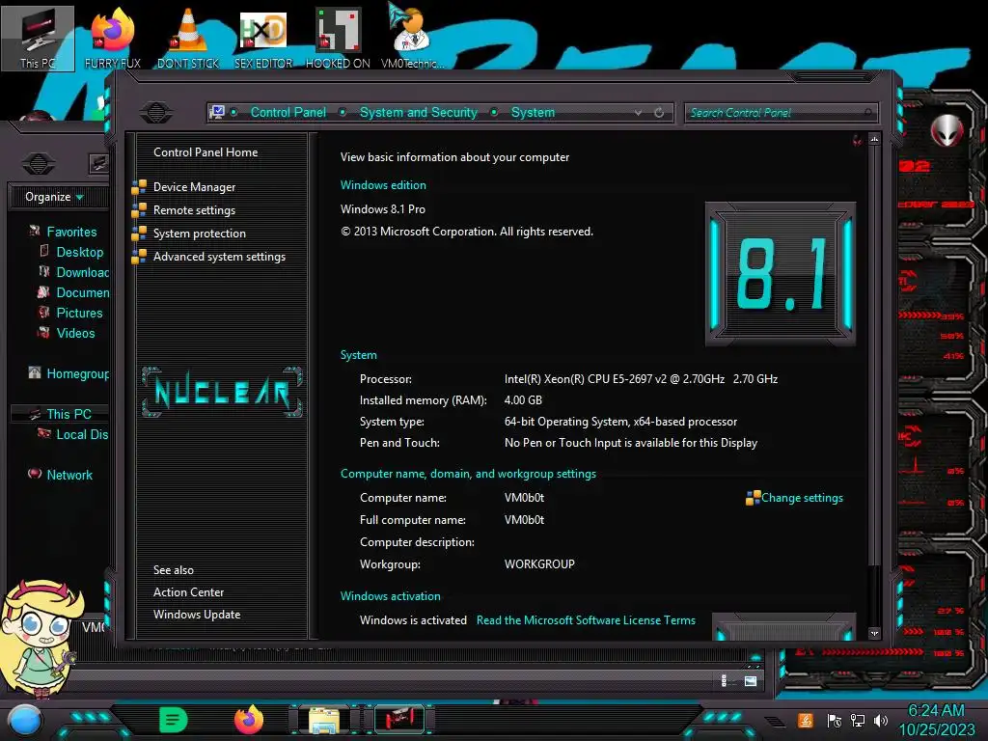Click the WORKGROUP value text
This screenshot has height=741, width=988.
(x=539, y=563)
